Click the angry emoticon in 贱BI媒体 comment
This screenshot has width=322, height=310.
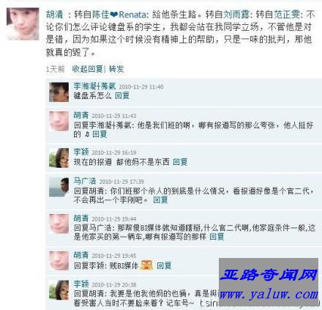click(146, 265)
